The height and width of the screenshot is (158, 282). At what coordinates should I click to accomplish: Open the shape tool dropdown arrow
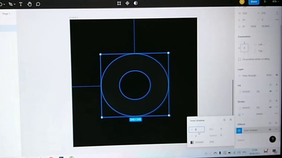(x=4, y=4)
